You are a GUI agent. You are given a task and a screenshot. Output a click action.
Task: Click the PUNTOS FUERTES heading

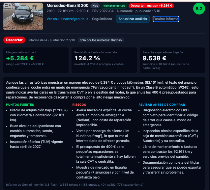pyautogui.click(x=20, y=105)
